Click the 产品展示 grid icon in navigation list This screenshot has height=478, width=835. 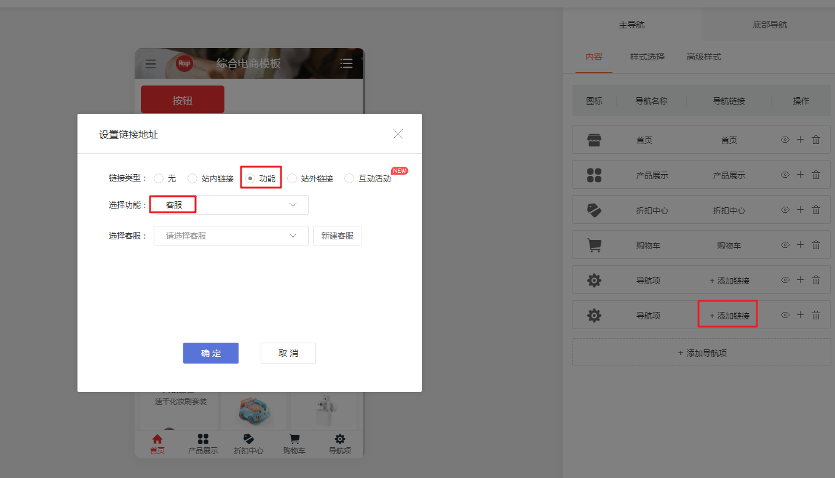[594, 175]
